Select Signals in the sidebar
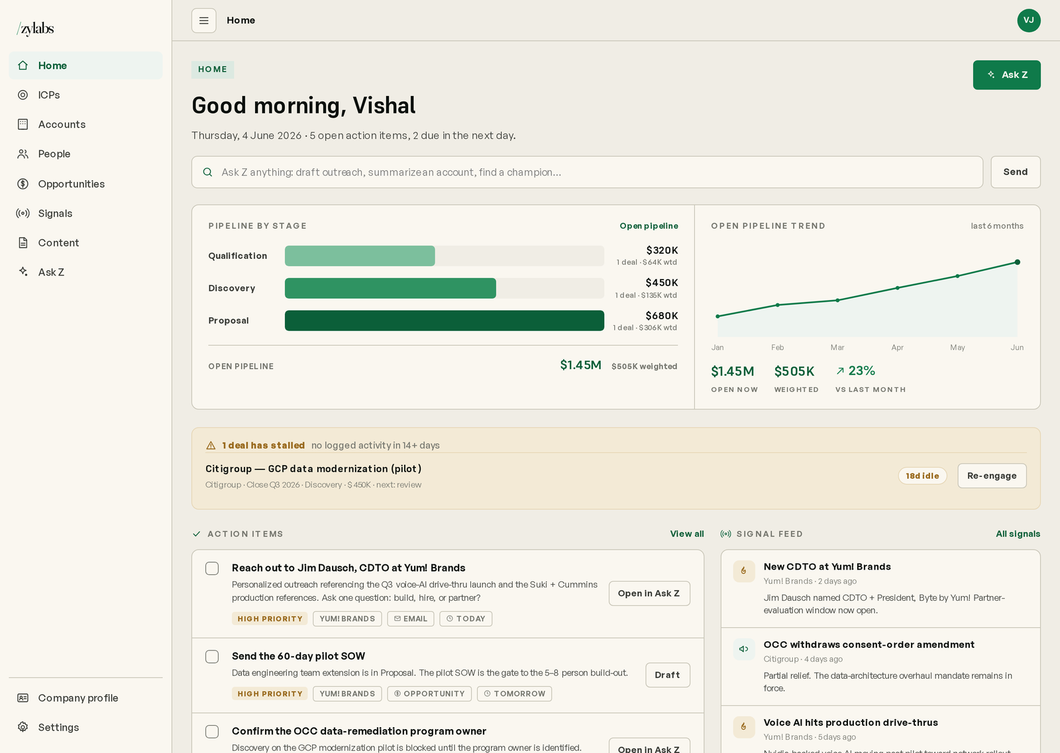Viewport: 1060px width, 753px height. [85, 213]
